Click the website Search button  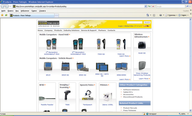click(x=147, y=22)
